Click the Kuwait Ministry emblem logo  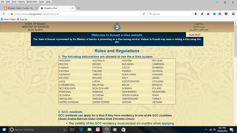[117, 27]
